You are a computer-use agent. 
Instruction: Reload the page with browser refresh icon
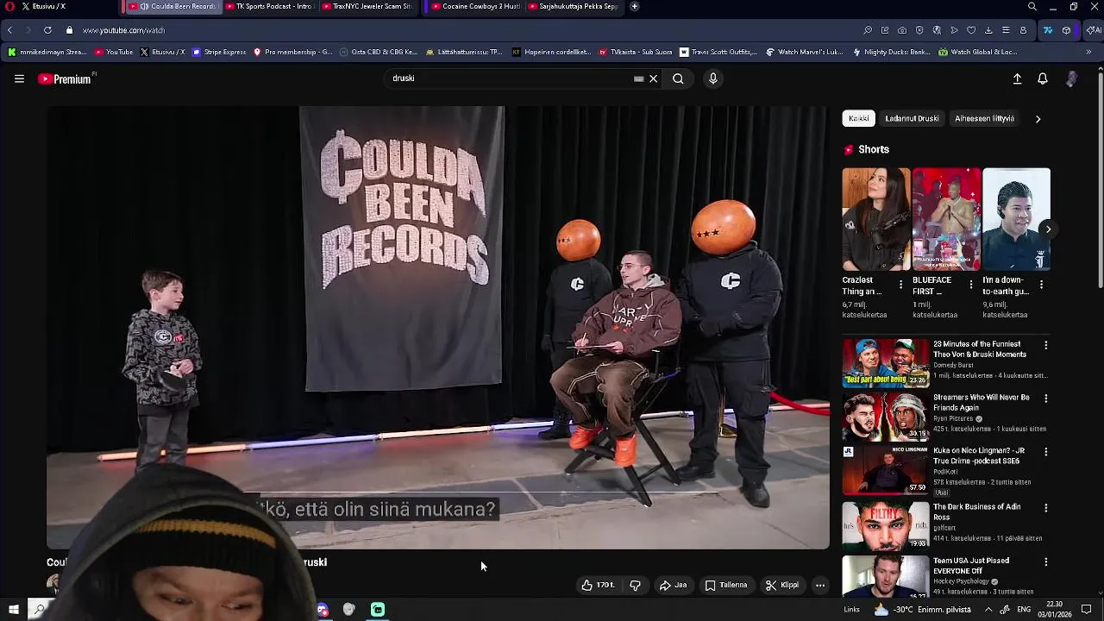(47, 30)
